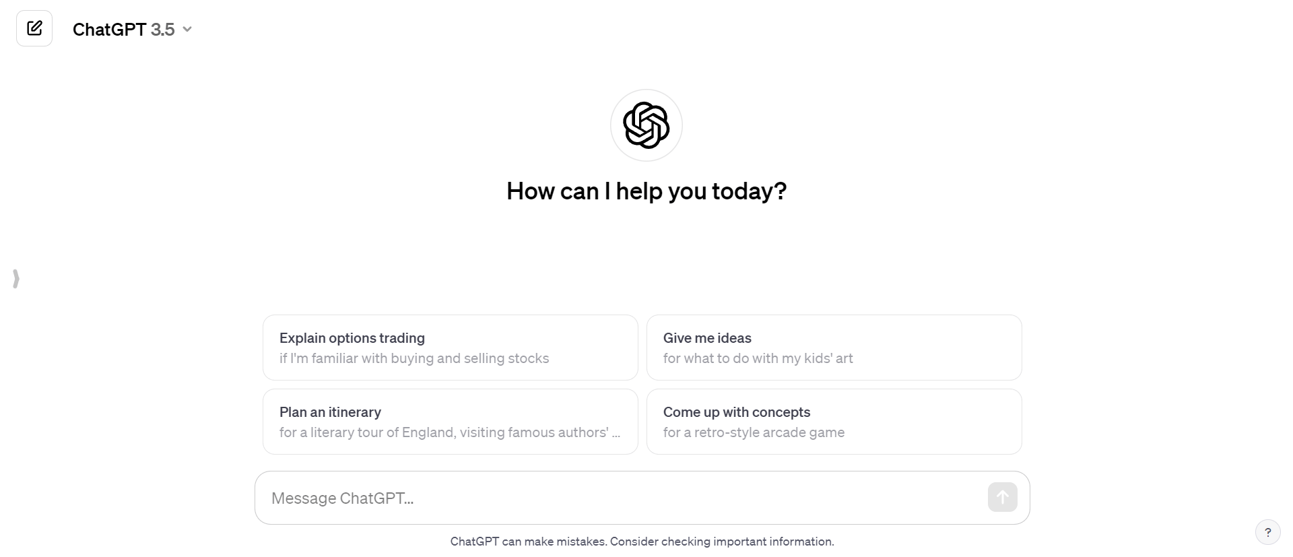
Task: Click the "How can I help you today?" heading
Action: pos(646,191)
